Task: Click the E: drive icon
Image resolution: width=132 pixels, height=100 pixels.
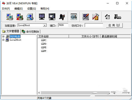Action: pos(43,47)
